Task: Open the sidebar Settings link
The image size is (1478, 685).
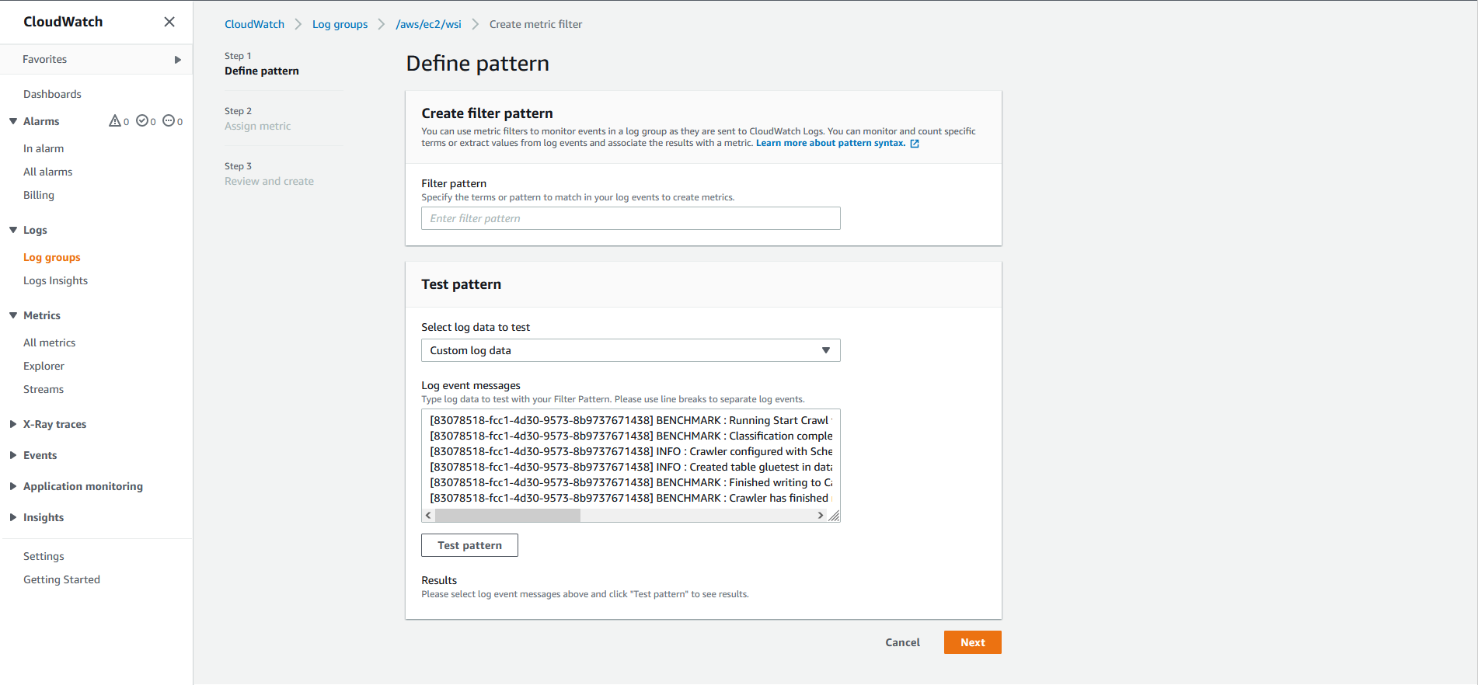Action: [44, 556]
